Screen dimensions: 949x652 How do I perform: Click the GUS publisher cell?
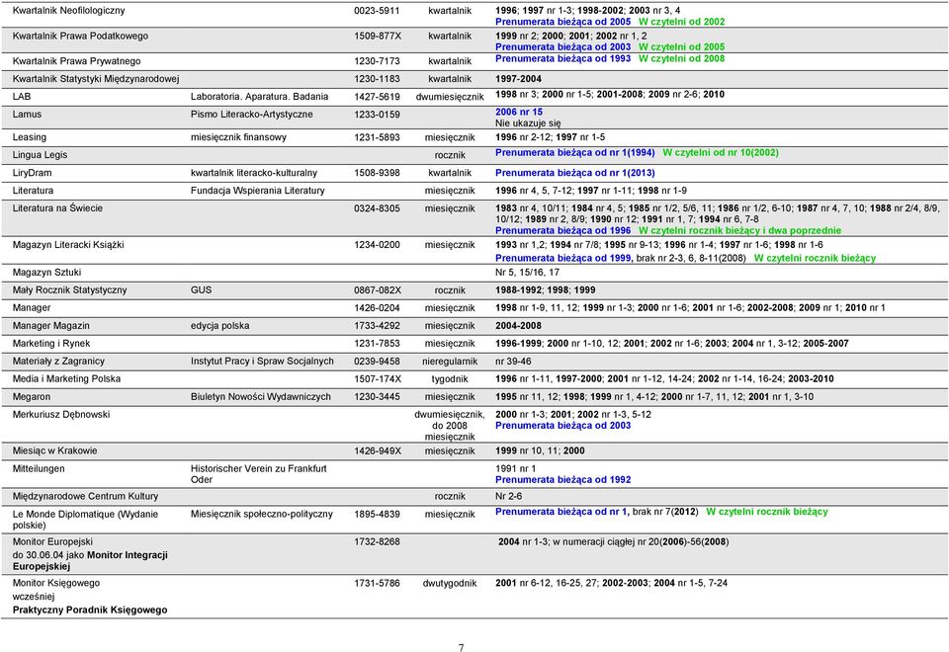coord(201,289)
